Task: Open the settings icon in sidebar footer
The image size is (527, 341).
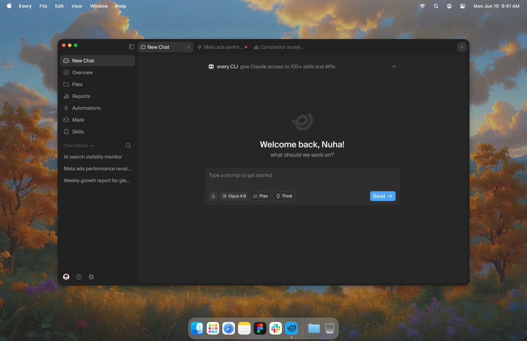Action: (91, 277)
